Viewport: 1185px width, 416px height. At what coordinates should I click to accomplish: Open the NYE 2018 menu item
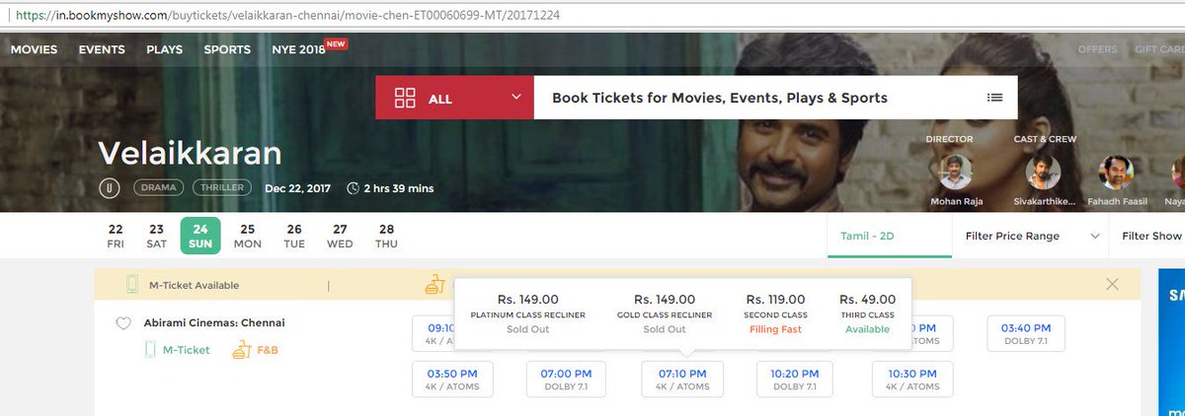click(x=298, y=49)
